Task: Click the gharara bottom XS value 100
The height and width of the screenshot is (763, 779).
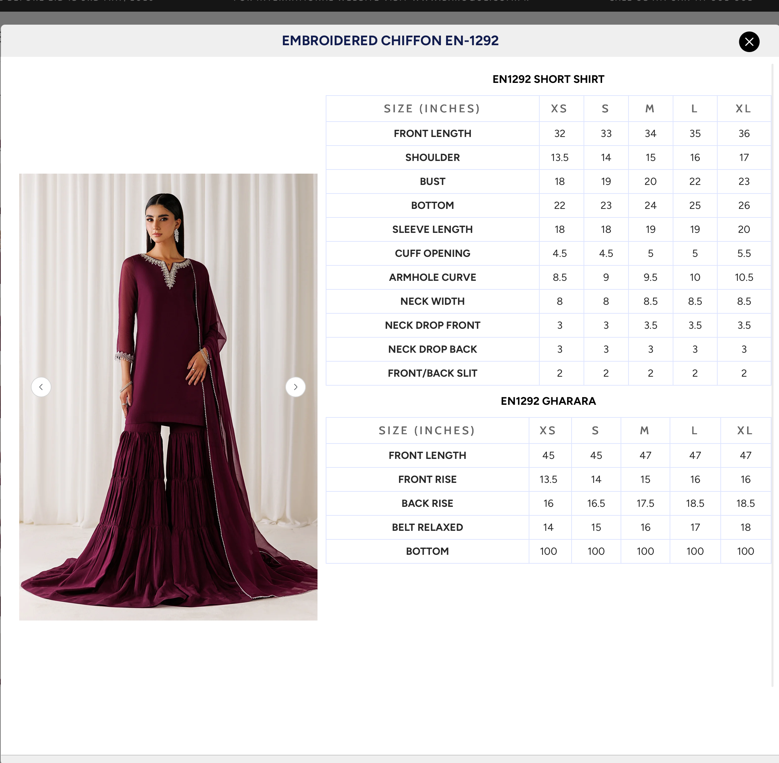Action: coord(548,551)
